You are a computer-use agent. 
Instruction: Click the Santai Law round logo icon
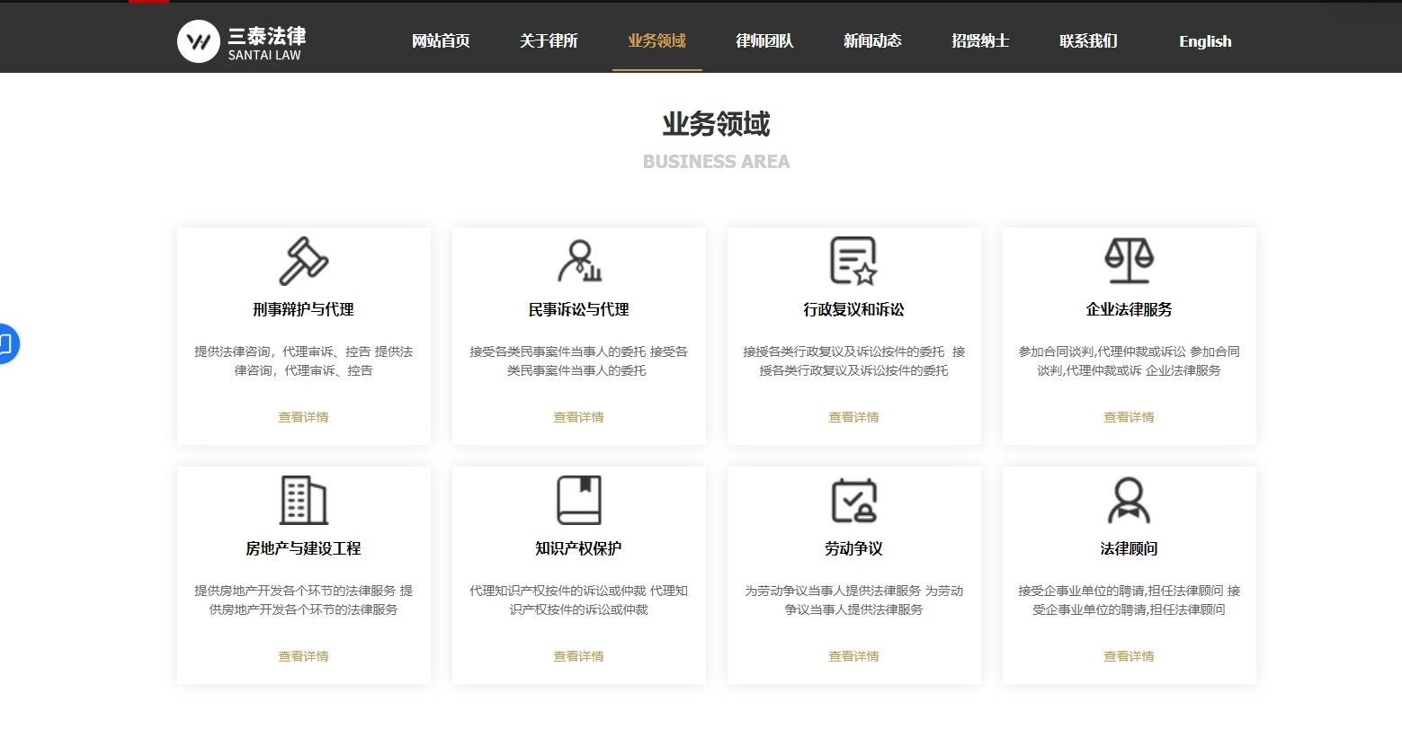click(x=199, y=41)
